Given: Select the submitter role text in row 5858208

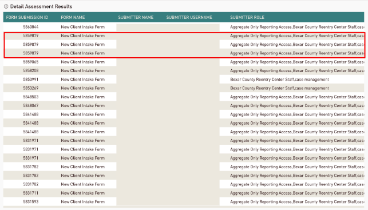Looking at the screenshot, I should pos(297,70).
